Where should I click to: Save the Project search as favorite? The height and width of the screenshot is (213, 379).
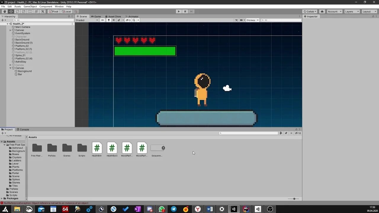coord(291,133)
